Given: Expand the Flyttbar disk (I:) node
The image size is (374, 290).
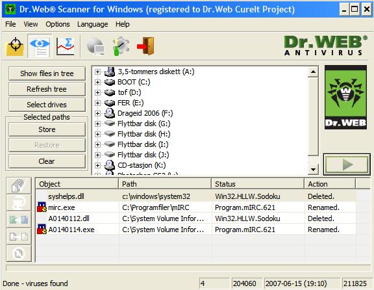Looking at the screenshot, I should (97, 144).
